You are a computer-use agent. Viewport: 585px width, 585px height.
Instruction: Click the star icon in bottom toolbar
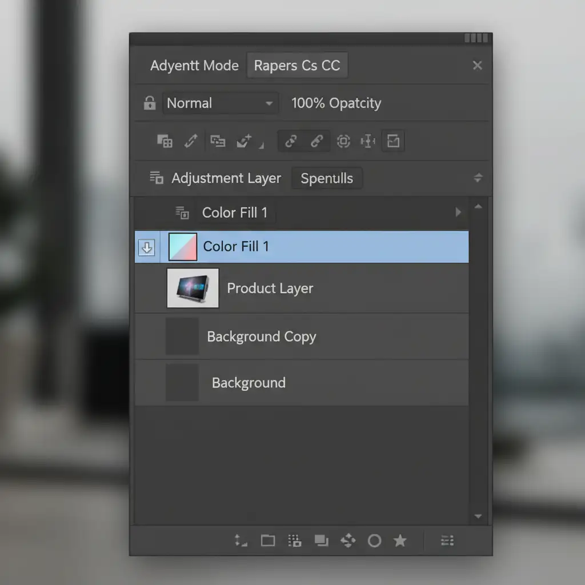400,540
